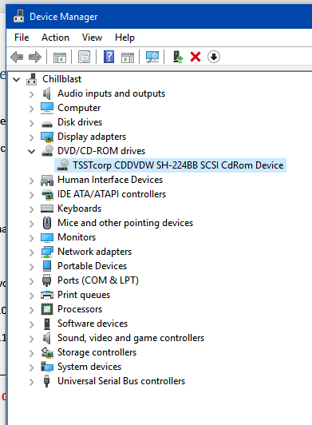Click the Ports (COM & LPT) icon
The height and width of the screenshot is (425, 312).
[x=47, y=280]
